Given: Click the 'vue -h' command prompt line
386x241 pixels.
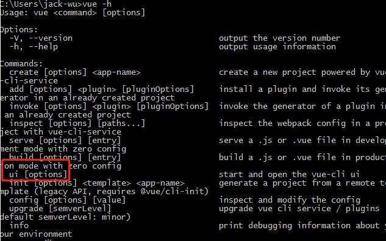Looking at the screenshot, I should click(56, 4).
